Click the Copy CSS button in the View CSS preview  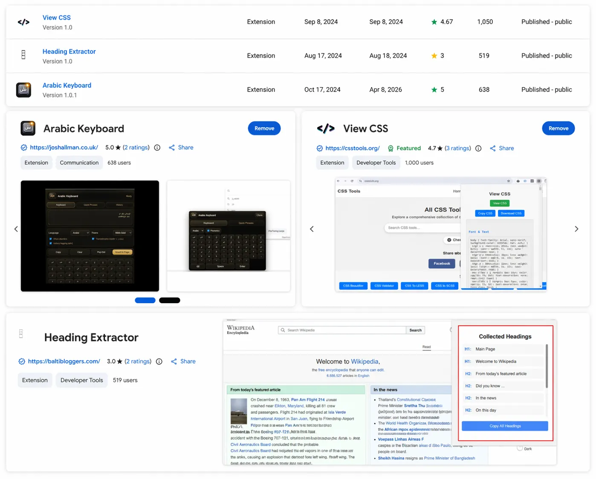tap(485, 213)
